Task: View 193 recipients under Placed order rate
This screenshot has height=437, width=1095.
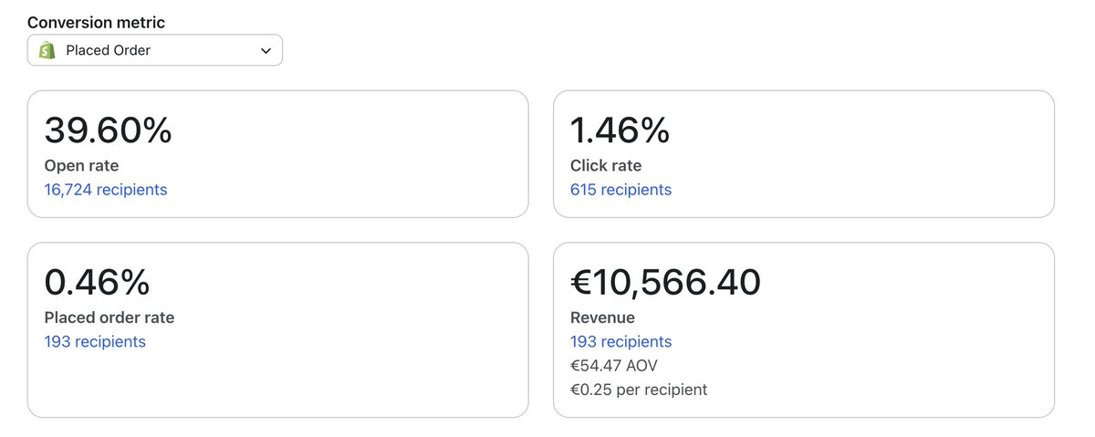Action: (95, 341)
